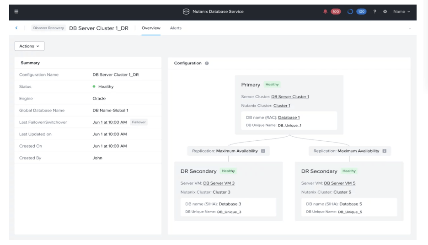Open the Cluster 5 link

coord(342,192)
